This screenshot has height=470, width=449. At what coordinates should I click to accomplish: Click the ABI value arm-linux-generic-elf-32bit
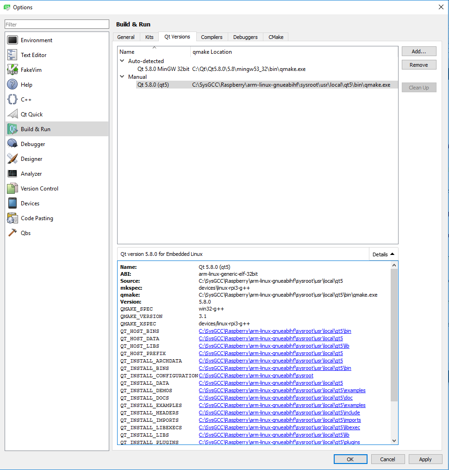228,274
